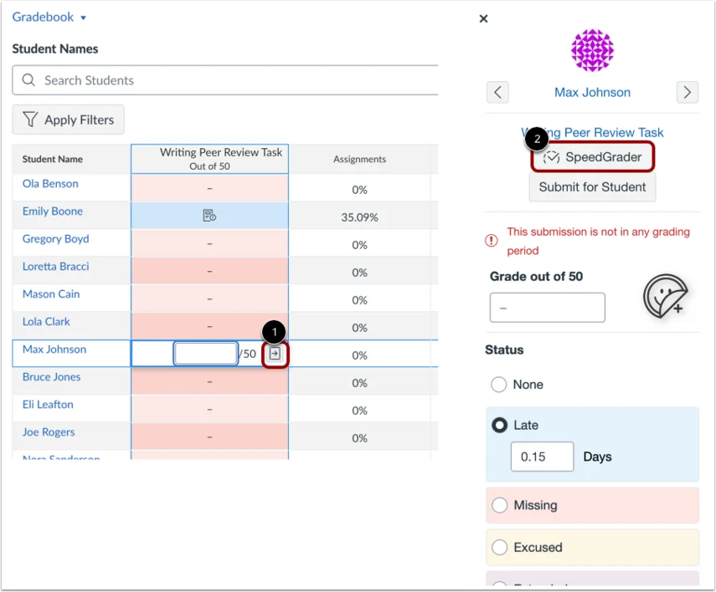Open Max Johnson link in tray header
The width and height of the screenshot is (716, 592).
tap(592, 92)
